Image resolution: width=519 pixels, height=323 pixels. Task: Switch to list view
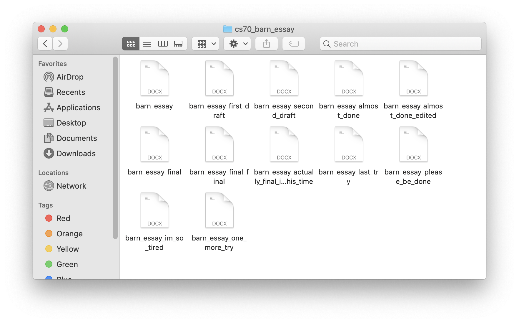[147, 43]
